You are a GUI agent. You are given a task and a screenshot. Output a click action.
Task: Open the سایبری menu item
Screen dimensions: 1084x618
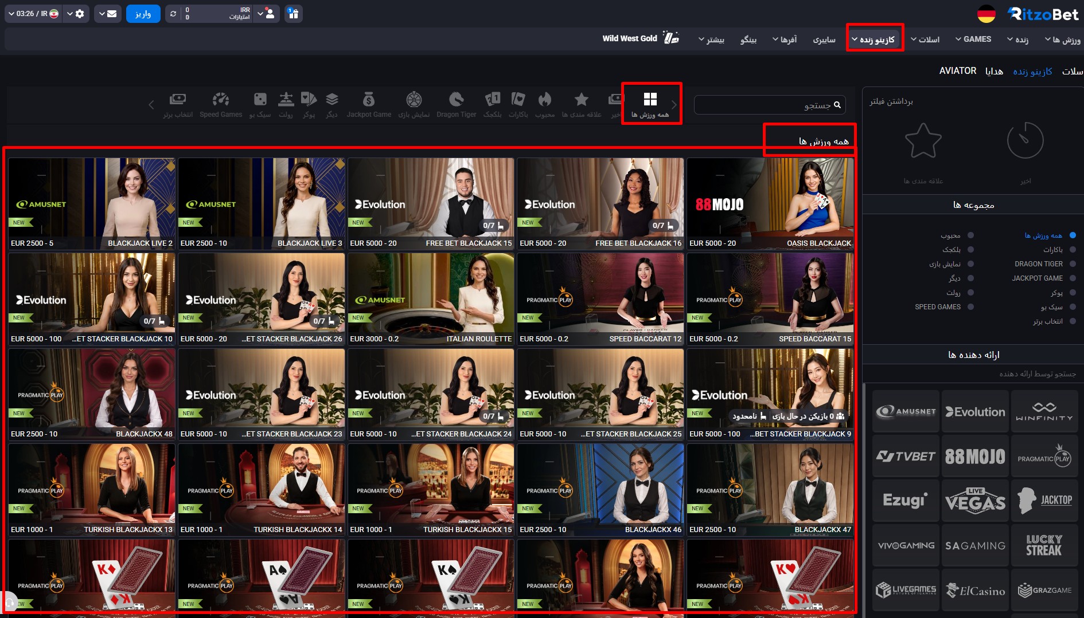824,40
